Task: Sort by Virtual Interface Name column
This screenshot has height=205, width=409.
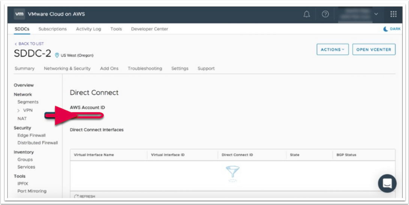Action: [x=94, y=155]
